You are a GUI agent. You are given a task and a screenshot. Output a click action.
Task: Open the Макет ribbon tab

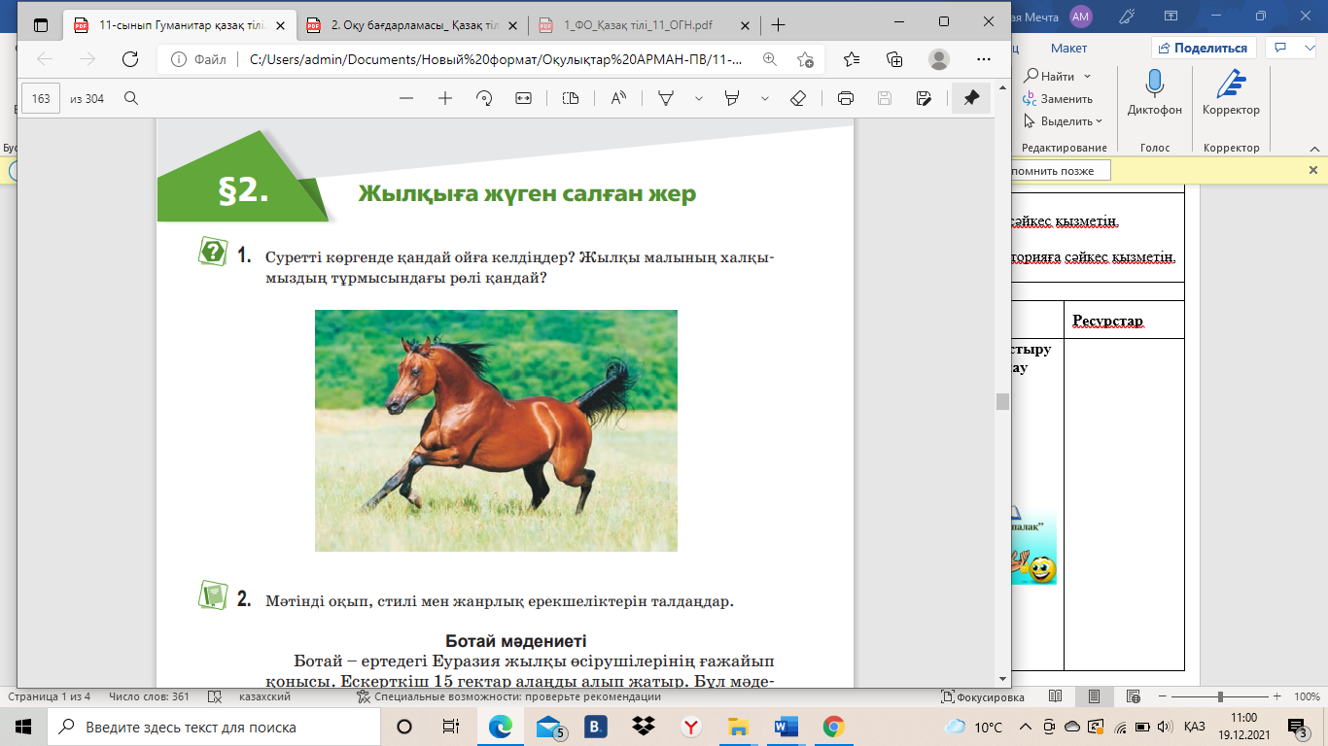point(1068,48)
